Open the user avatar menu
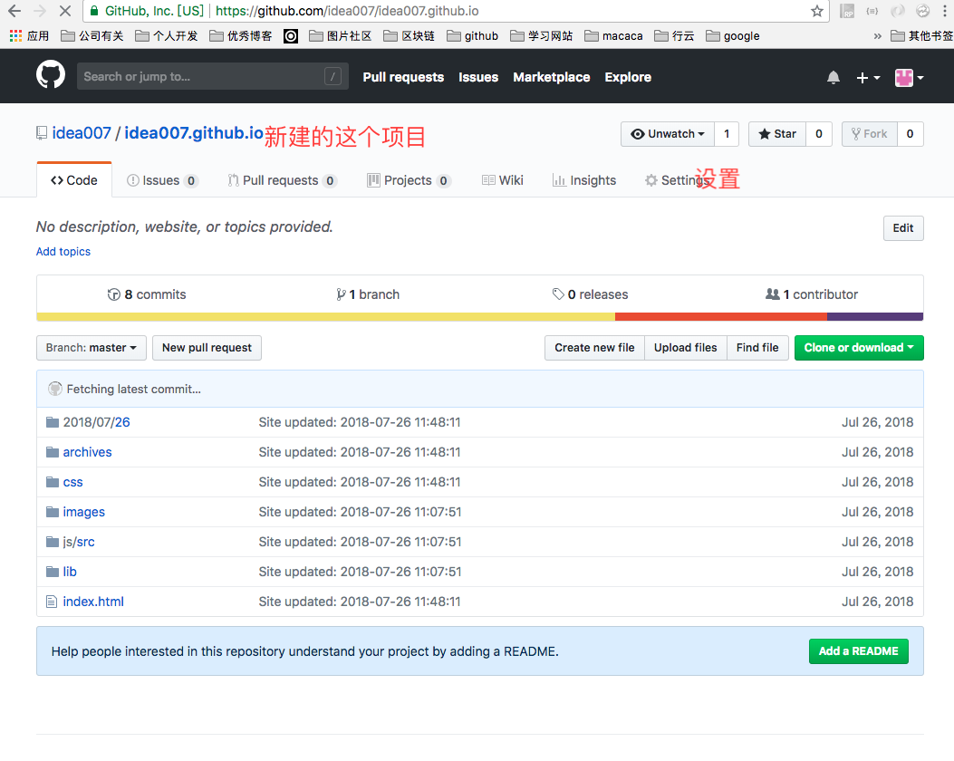The height and width of the screenshot is (761, 954). 909,78
